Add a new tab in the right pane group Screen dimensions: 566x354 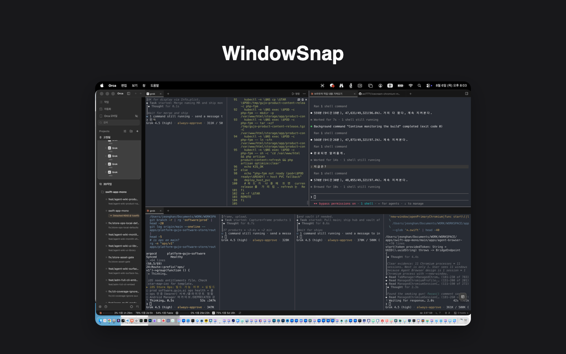410,94
